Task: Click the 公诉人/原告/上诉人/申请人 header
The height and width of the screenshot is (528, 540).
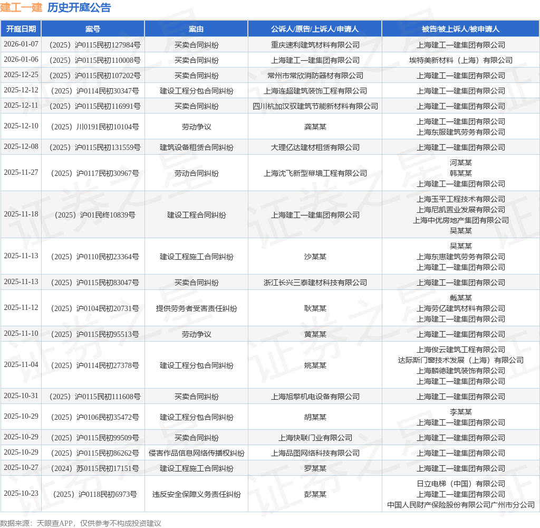Action: [315, 29]
